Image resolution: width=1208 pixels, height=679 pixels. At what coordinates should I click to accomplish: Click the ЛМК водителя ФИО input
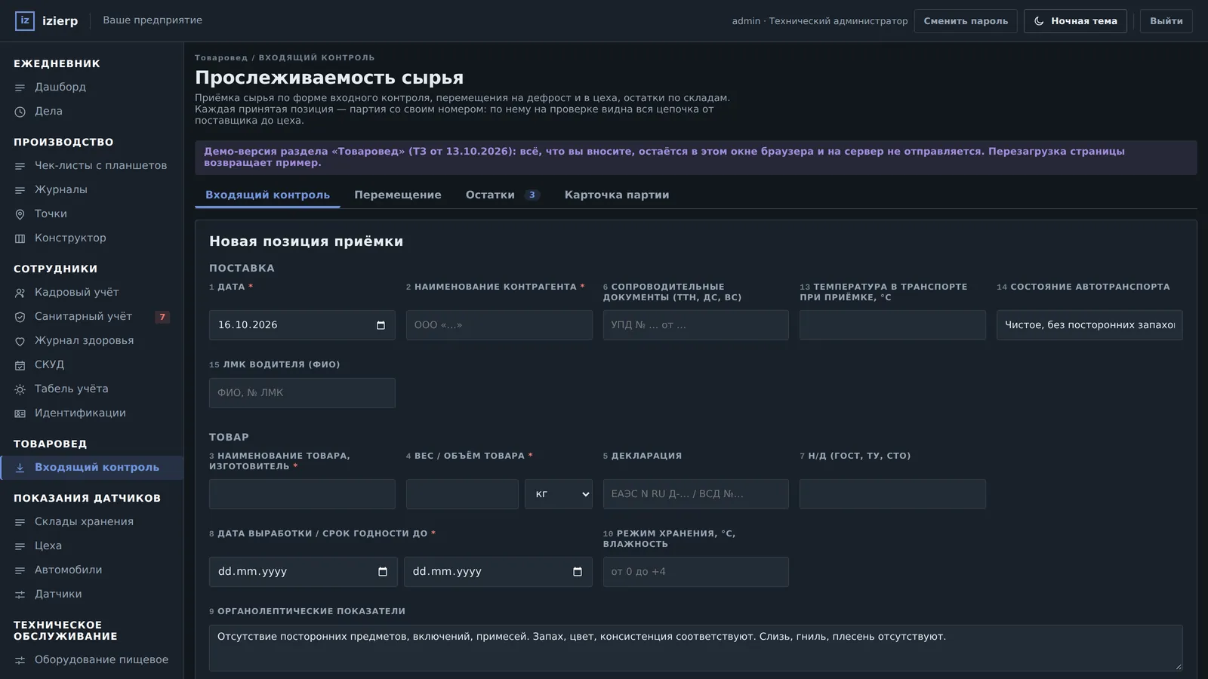coord(302,393)
